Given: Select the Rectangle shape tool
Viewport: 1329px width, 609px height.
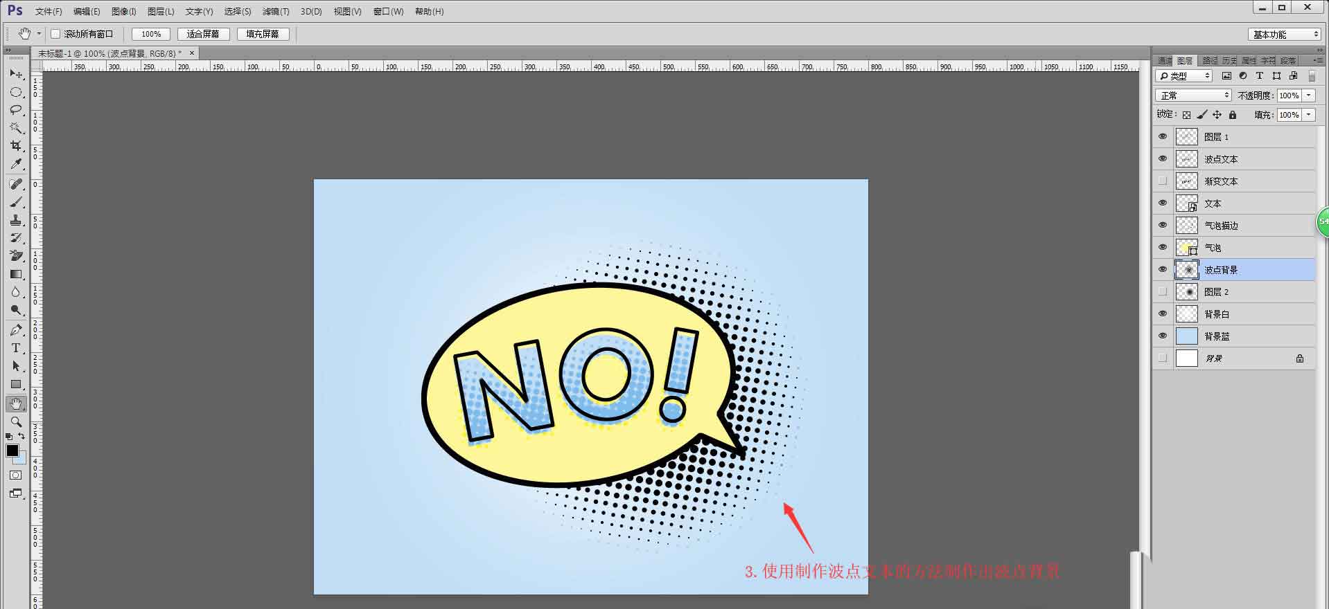Looking at the screenshot, I should (16, 384).
